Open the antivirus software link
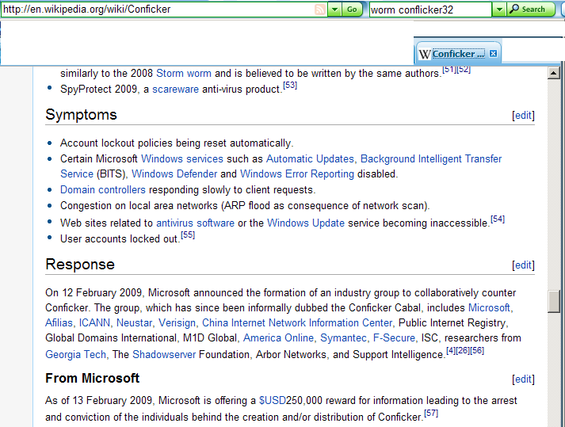The image size is (565, 427). pos(195,223)
